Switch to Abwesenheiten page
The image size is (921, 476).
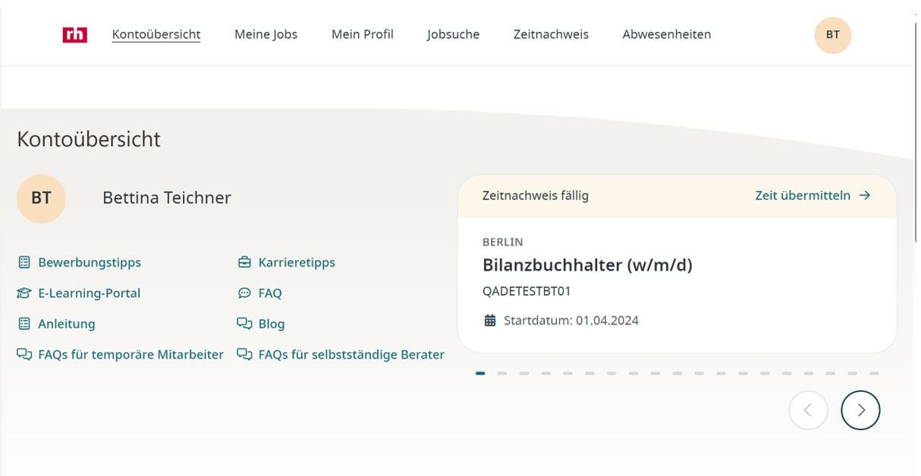pos(666,34)
